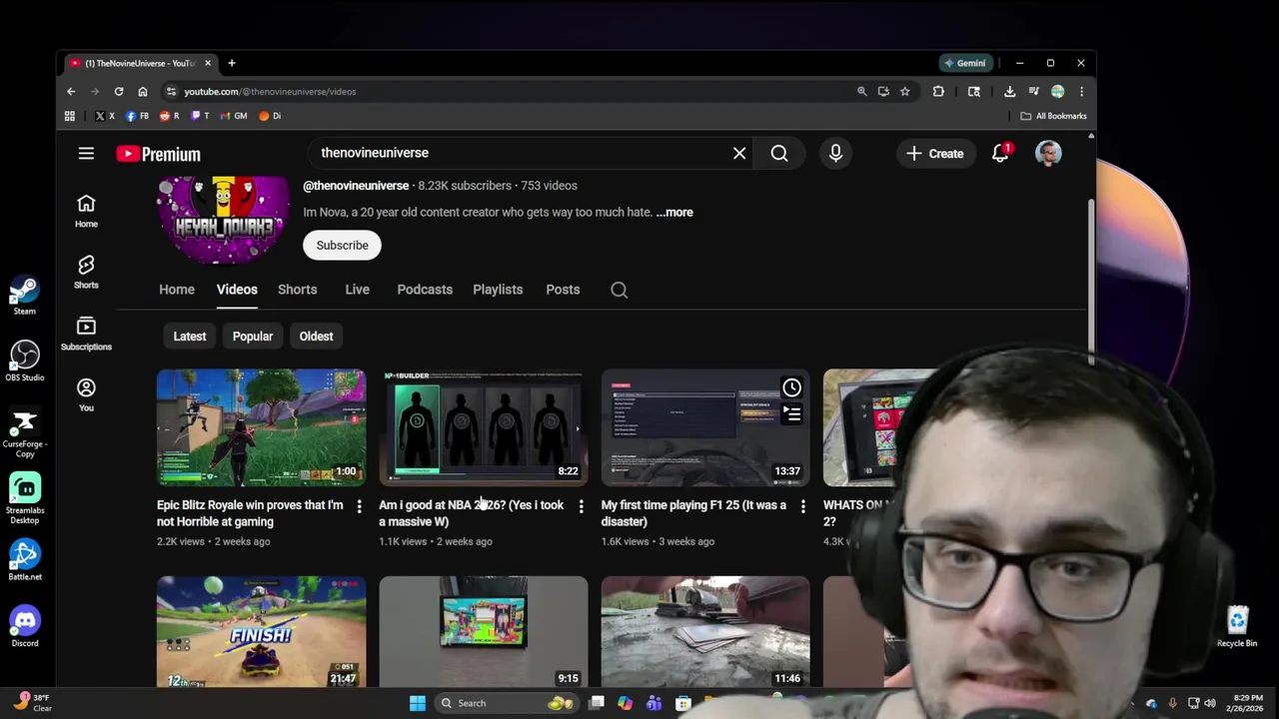Filter videos by Popular

pos(253,337)
